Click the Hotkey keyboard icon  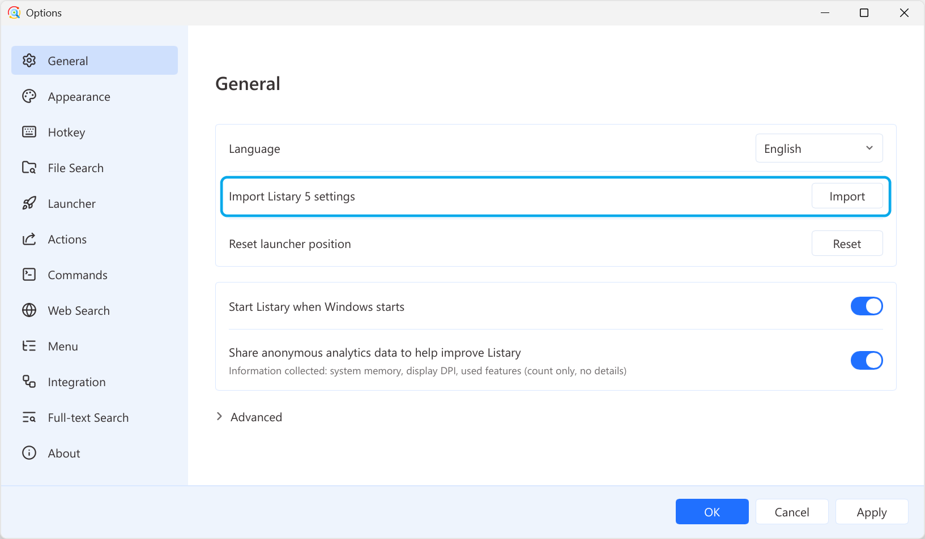[29, 132]
